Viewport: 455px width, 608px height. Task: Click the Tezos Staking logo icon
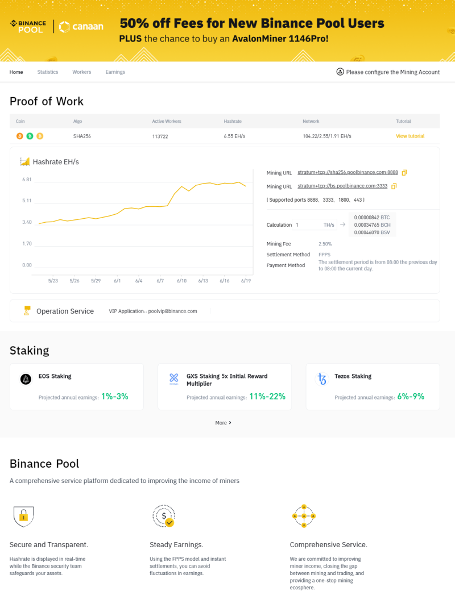click(x=322, y=379)
